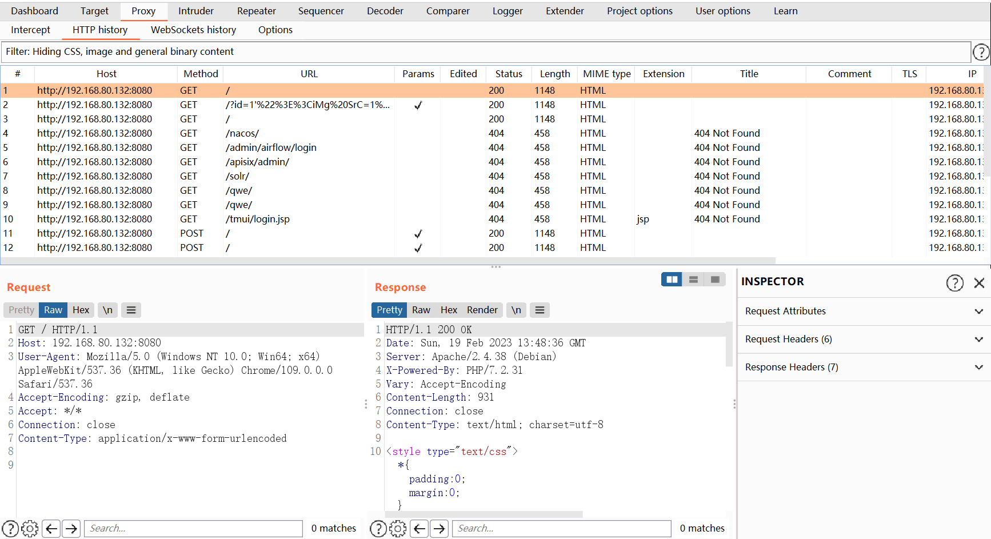Click Request search settings gear icon

click(30, 529)
